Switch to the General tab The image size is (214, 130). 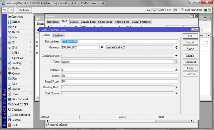click(x=46, y=35)
